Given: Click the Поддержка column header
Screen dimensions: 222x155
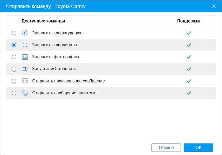Looking at the screenshot, I should [189, 21].
